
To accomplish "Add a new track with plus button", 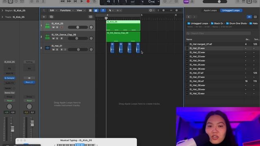I will click(x=44, y=17).
